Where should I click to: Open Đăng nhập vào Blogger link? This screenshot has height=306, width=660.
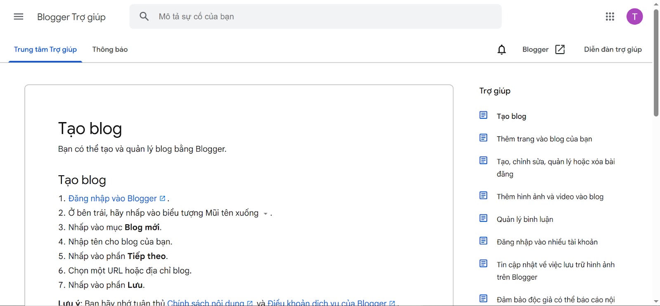113,198
